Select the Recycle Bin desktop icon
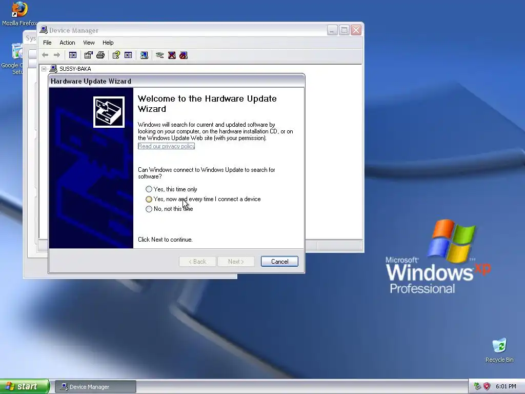The height and width of the screenshot is (394, 525). point(499,350)
